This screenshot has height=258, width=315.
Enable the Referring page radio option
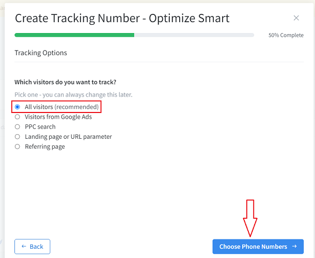(18, 147)
